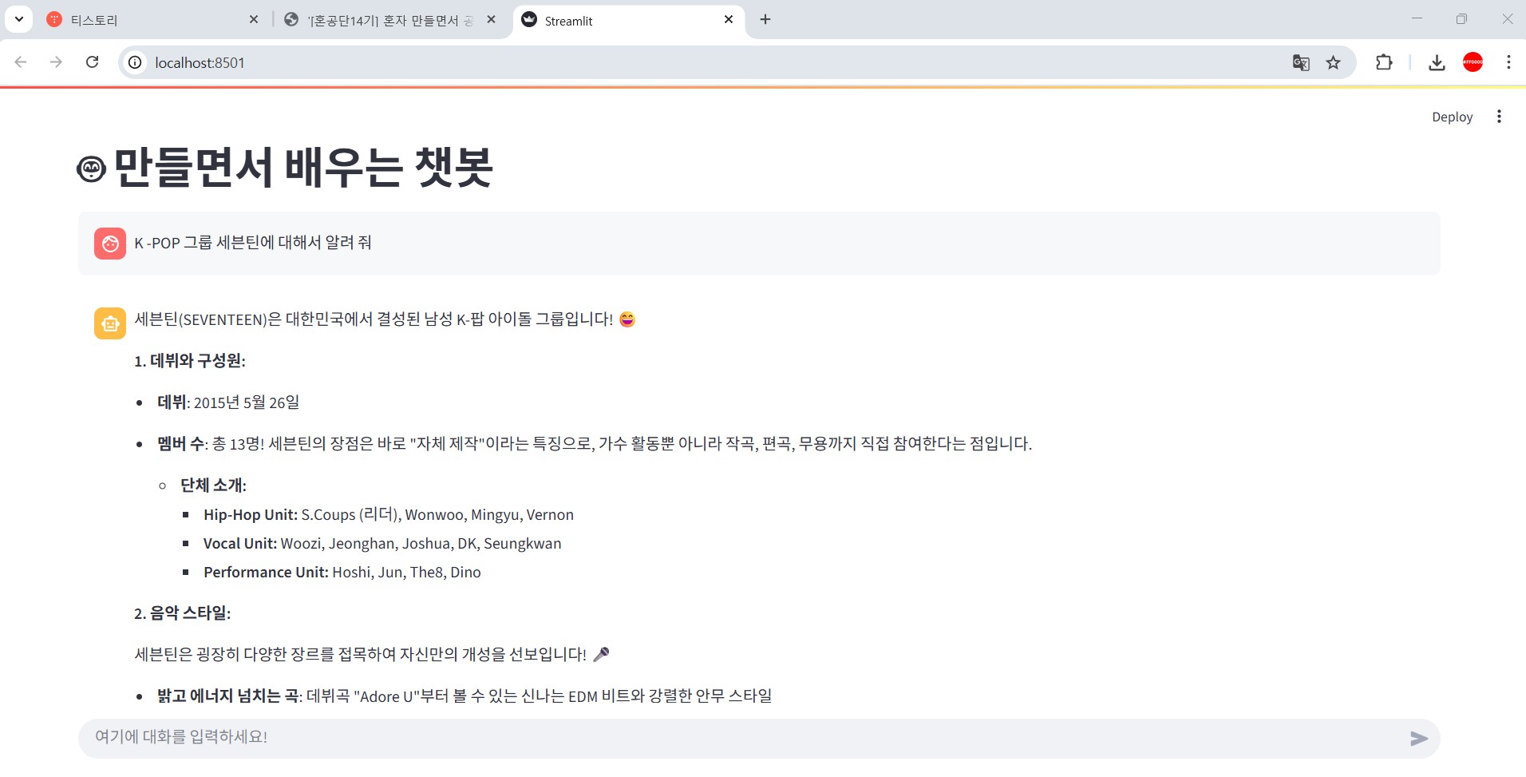Select the Streamlit tab
Image resolution: width=1526 pixels, height=777 pixels.
tap(629, 20)
